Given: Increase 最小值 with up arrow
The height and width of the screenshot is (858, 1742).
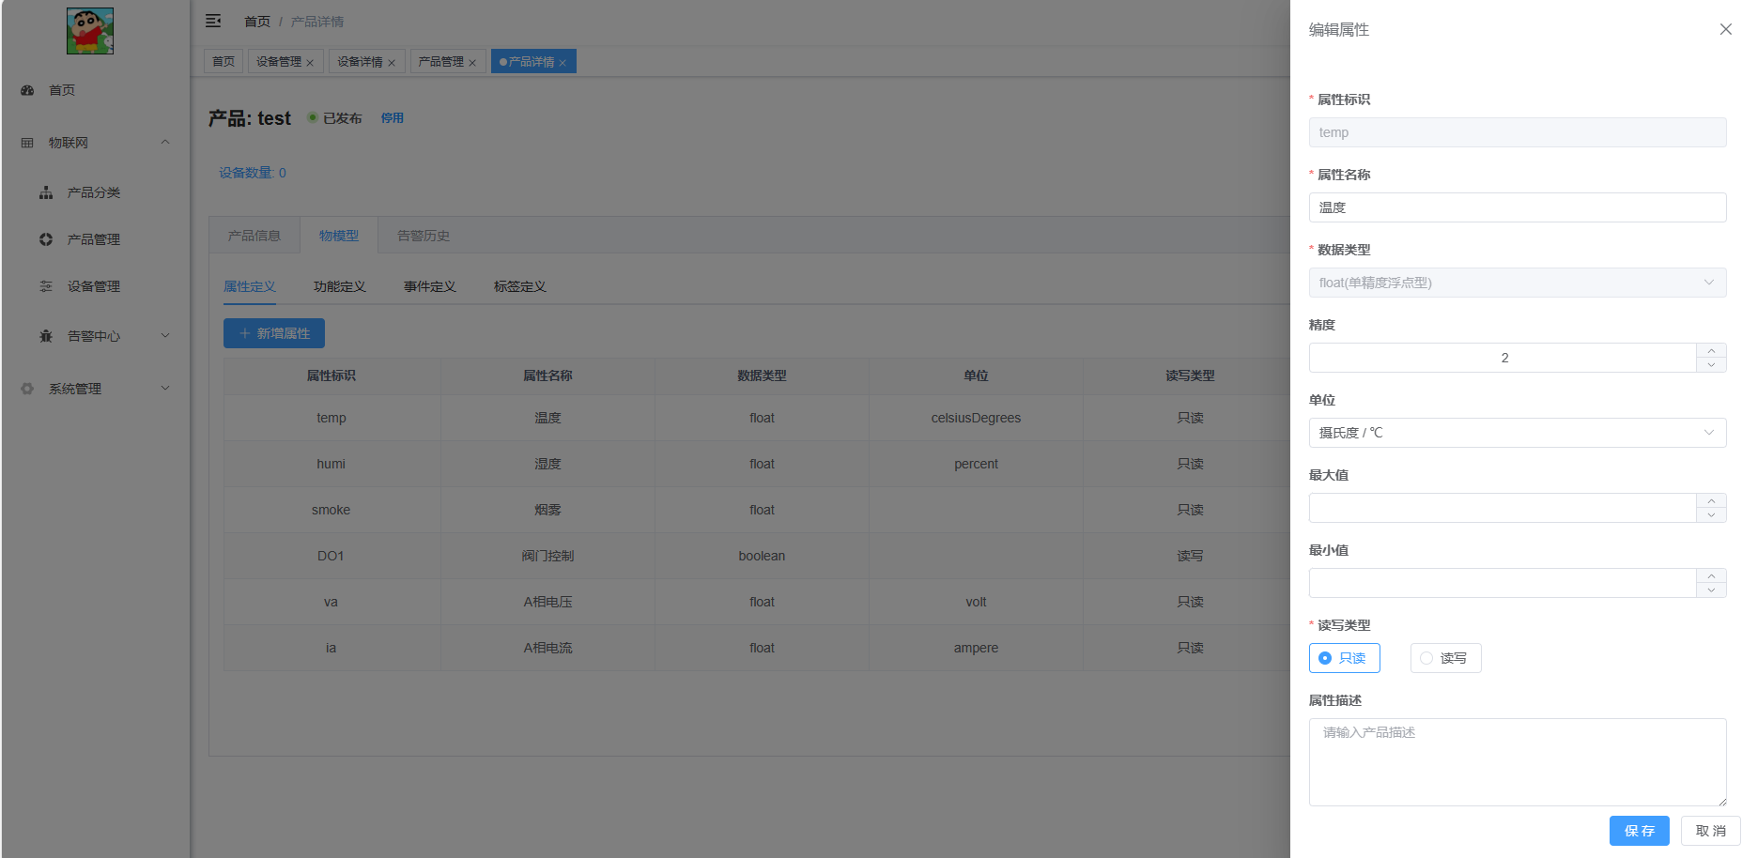Looking at the screenshot, I should (1711, 575).
